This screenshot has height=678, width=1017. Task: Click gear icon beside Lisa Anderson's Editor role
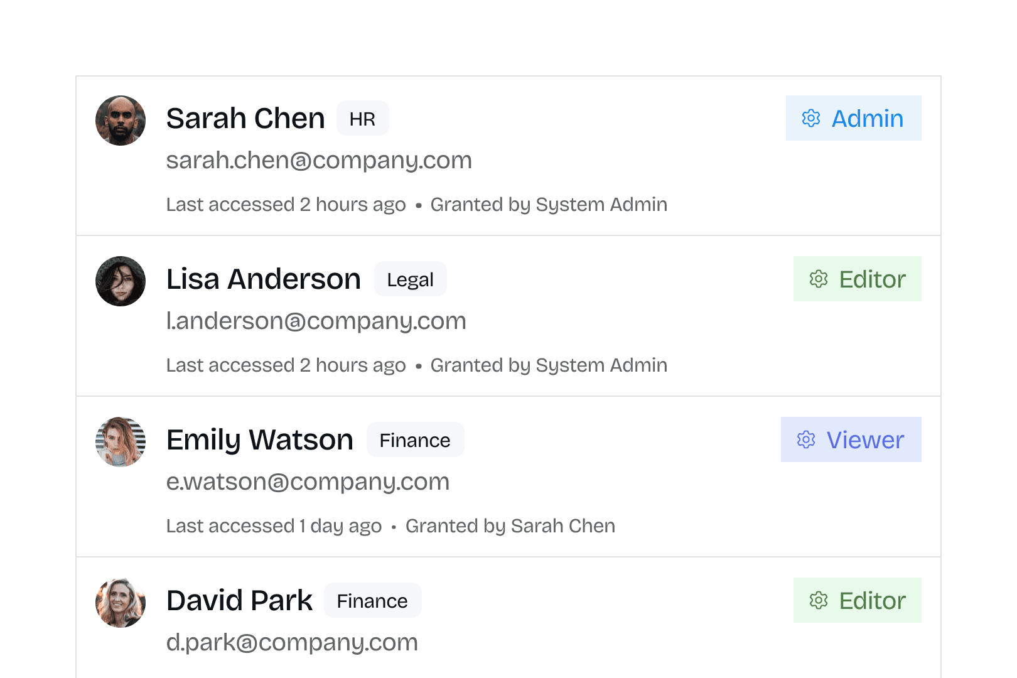tap(819, 279)
